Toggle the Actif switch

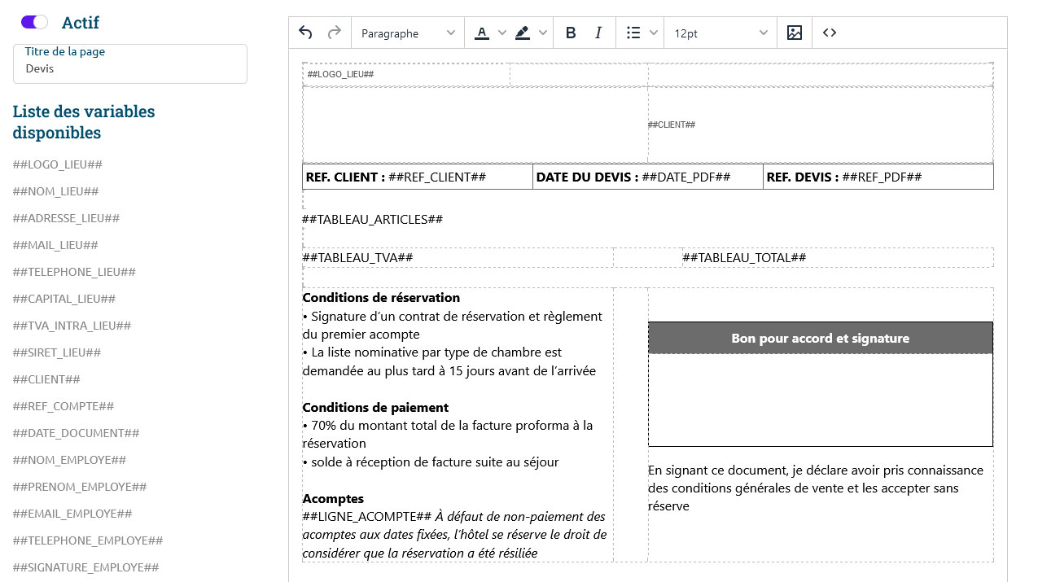click(34, 22)
